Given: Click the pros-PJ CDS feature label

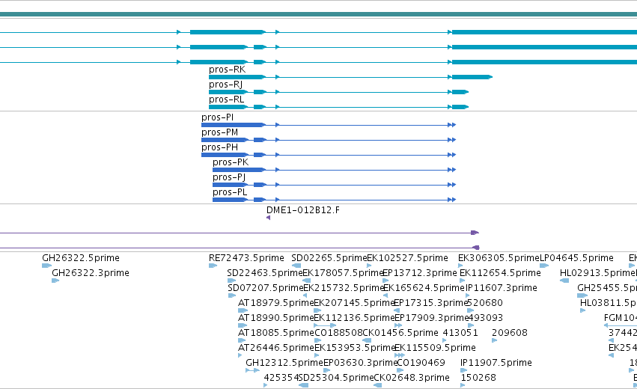Looking at the screenshot, I should pyautogui.click(x=229, y=177).
